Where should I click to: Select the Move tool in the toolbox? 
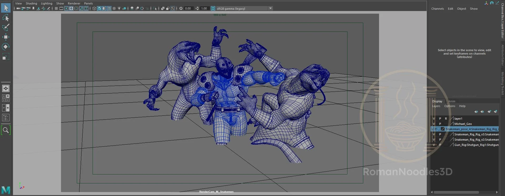6,37
